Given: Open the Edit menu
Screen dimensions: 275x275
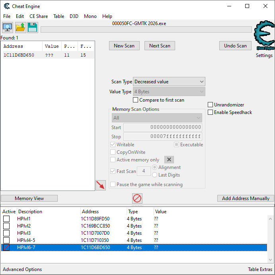Looking at the screenshot, I should [x=20, y=16].
